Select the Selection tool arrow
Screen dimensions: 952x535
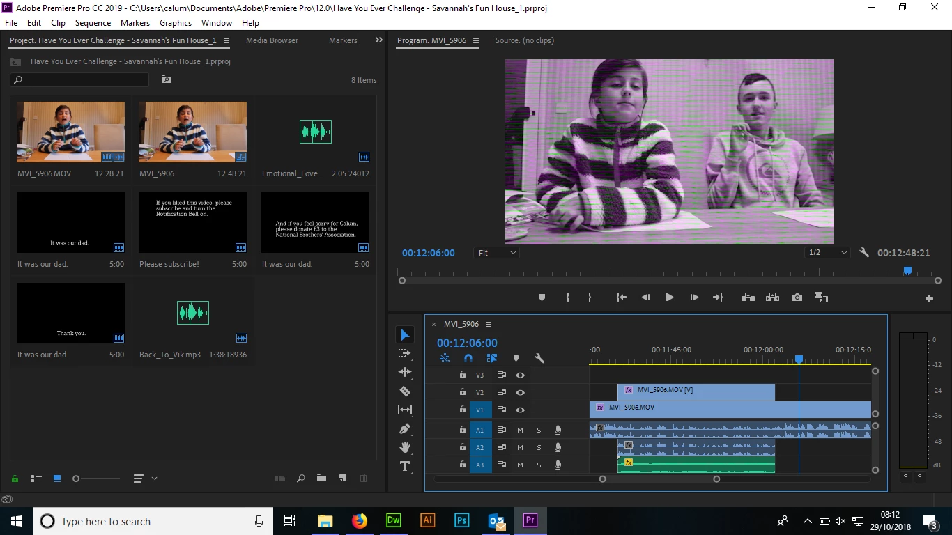click(405, 335)
